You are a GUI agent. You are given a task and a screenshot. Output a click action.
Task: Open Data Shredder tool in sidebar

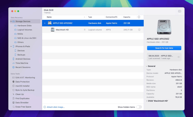pyautogui.click(x=22, y=103)
